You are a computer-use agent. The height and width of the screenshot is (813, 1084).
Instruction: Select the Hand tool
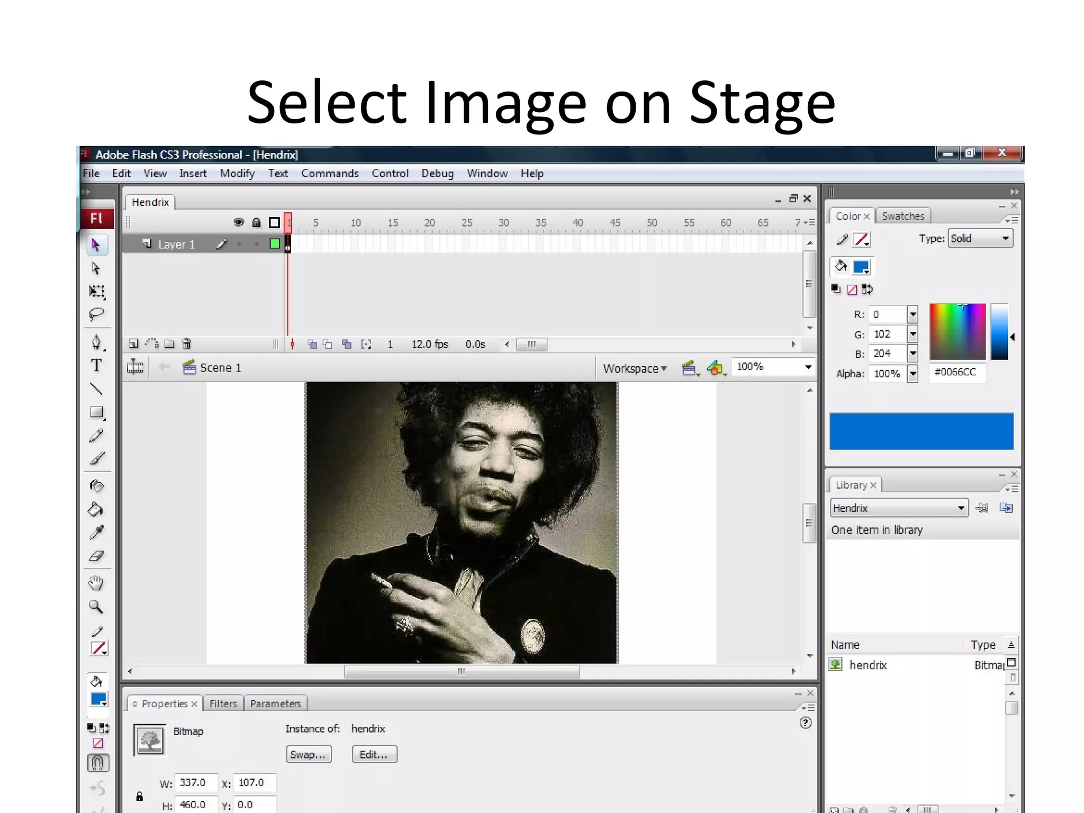click(96, 583)
